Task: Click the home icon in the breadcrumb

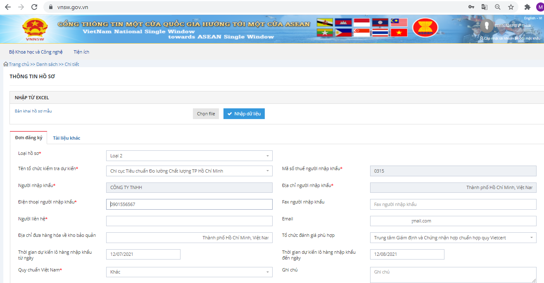Action: 6,64
